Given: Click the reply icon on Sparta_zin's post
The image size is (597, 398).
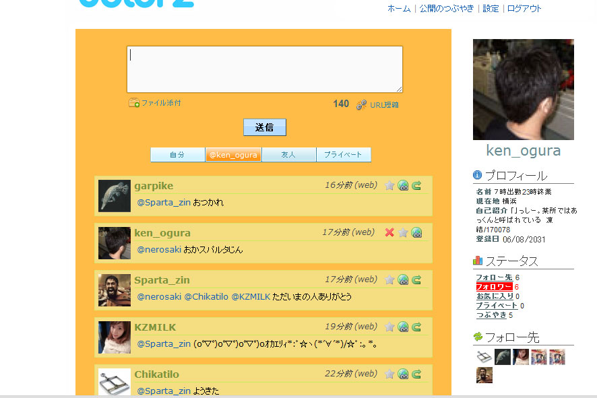Looking at the screenshot, I should [x=403, y=280].
